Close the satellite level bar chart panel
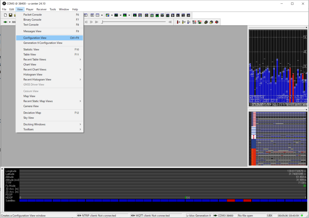Image resolution: width=309 pixels, height=218 pixels. 306,27
